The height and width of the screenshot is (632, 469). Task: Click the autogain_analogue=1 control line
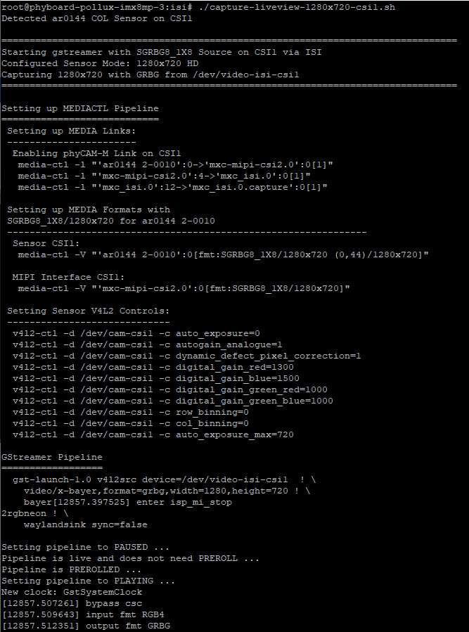click(x=148, y=345)
